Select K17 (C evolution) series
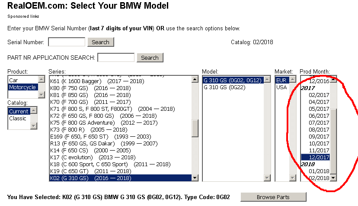The height and width of the screenshot is (206, 358). pyautogui.click(x=121, y=157)
